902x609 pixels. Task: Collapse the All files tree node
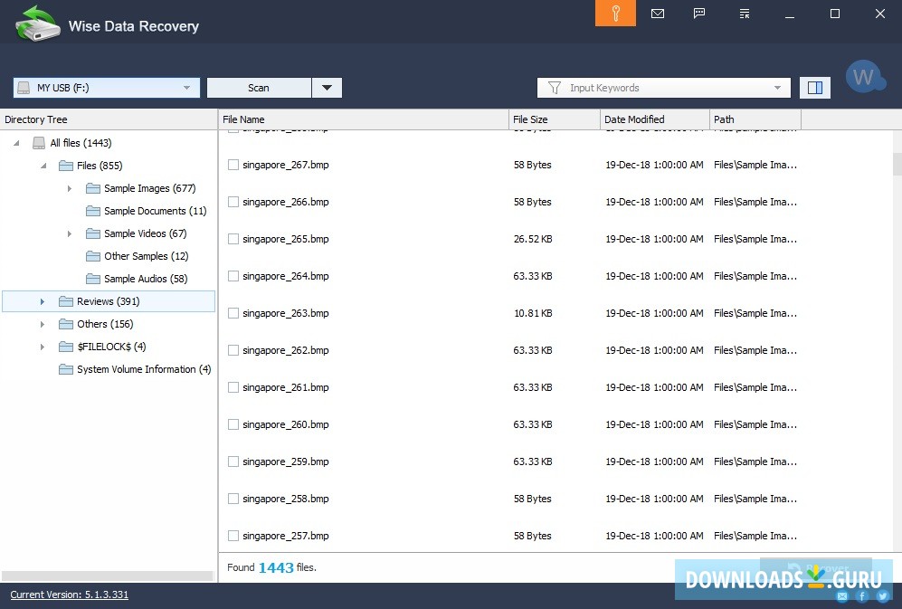tap(16, 143)
